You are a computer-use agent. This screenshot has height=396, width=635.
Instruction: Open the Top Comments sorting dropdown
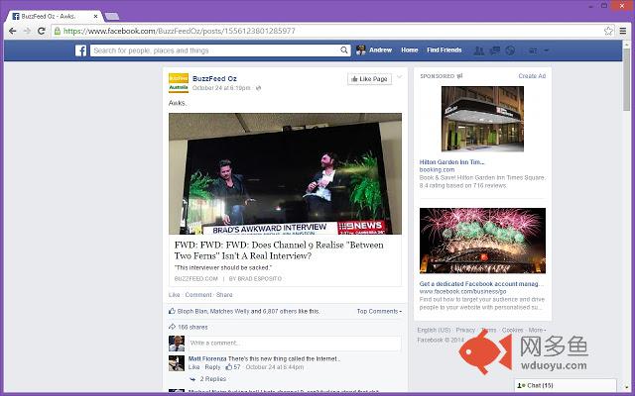379,311
